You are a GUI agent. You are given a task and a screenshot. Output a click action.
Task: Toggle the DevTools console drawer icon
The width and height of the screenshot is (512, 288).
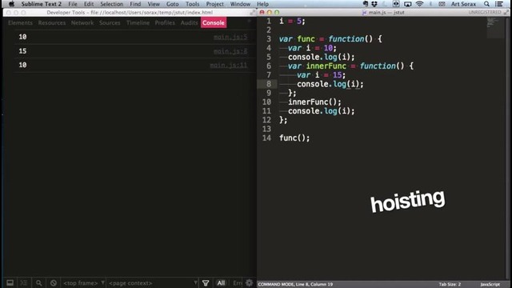tap(24, 282)
